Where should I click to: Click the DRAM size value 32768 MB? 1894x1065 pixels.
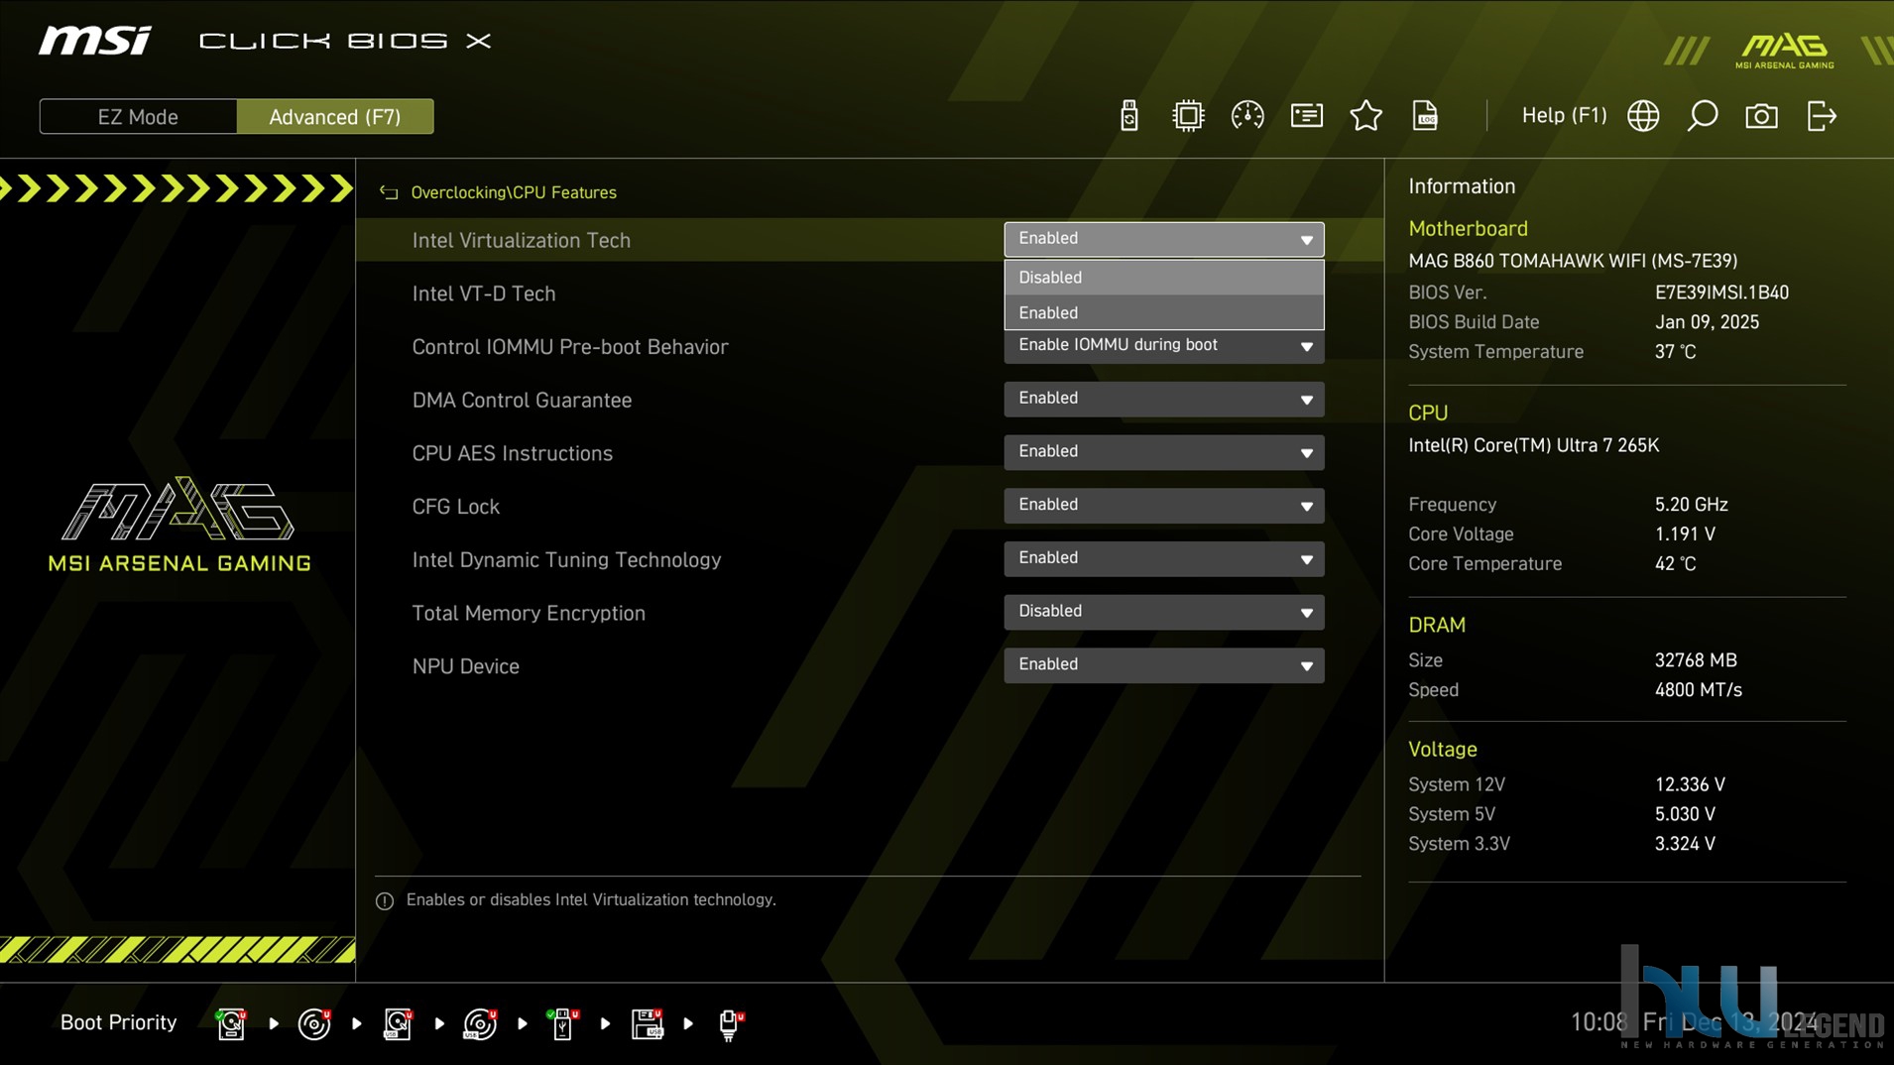pos(1696,660)
